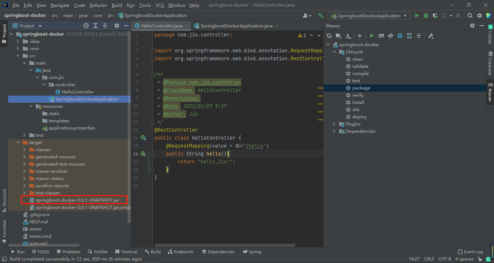Open the Refactor menu

click(98, 5)
